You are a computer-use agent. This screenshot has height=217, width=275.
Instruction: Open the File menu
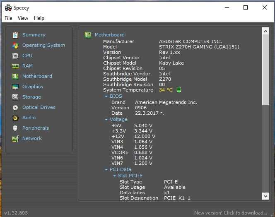click(8, 18)
